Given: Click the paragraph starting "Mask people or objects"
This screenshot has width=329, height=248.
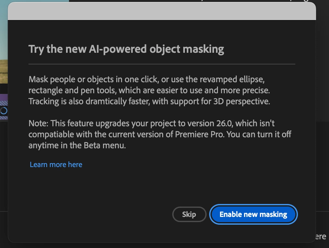Looking at the screenshot, I should [x=149, y=90].
